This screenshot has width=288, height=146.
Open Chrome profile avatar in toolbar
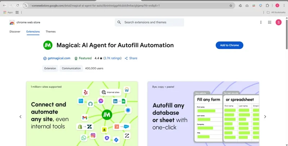[x=277, y=5]
